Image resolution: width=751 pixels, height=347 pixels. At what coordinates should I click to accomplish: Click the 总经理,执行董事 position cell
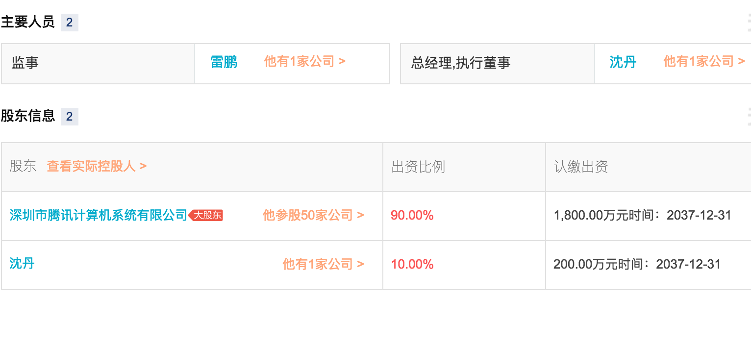tap(498, 64)
